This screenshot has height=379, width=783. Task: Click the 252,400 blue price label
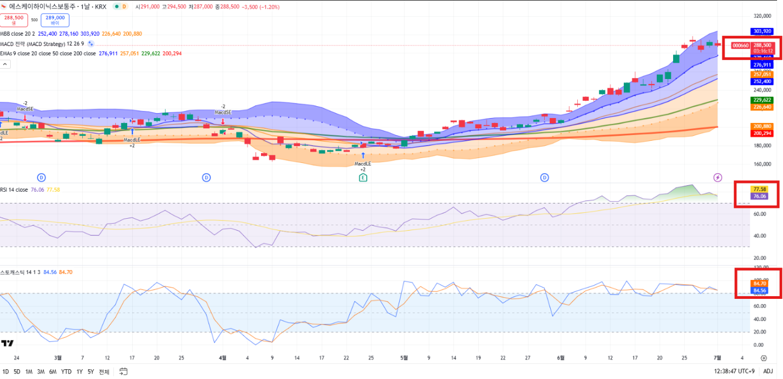(x=762, y=81)
